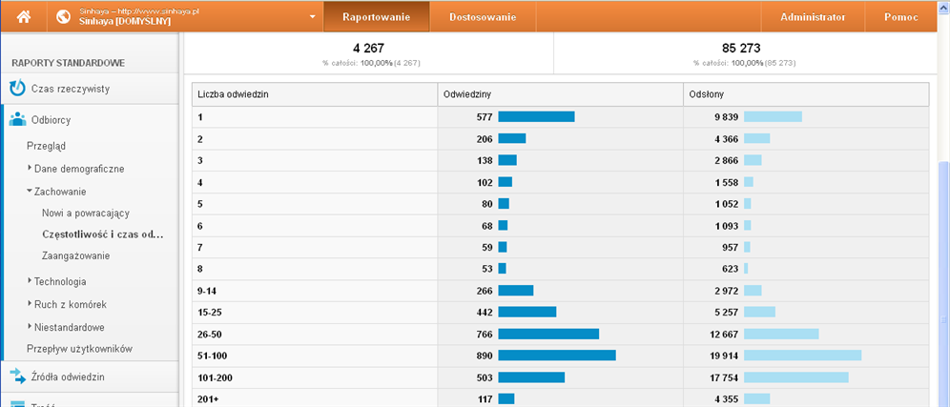
Task: Click the Odbiorcy people icon
Action: click(17, 120)
